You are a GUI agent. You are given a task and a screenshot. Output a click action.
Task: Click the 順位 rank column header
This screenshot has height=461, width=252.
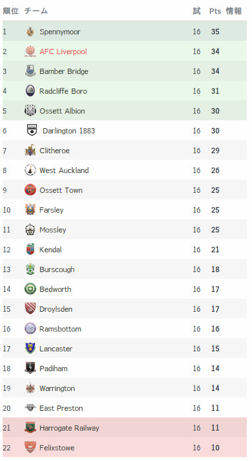[11, 11]
